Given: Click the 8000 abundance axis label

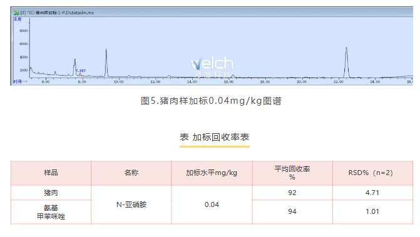Looking at the screenshot, I should [x=24, y=31].
